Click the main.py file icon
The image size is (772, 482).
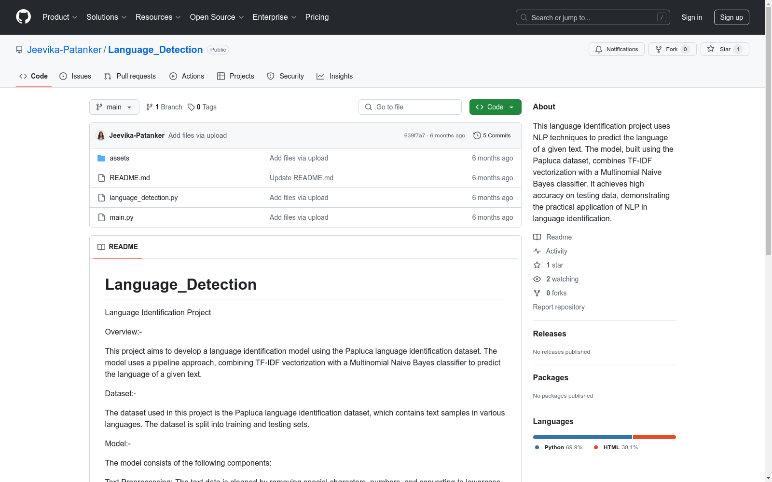(101, 217)
